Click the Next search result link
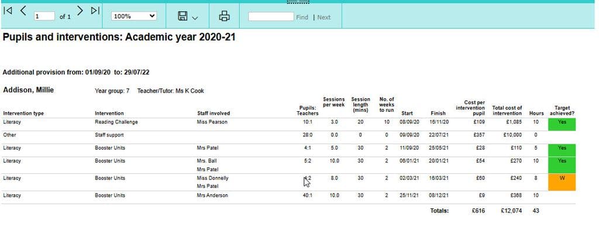599x230 pixels. pyautogui.click(x=324, y=17)
